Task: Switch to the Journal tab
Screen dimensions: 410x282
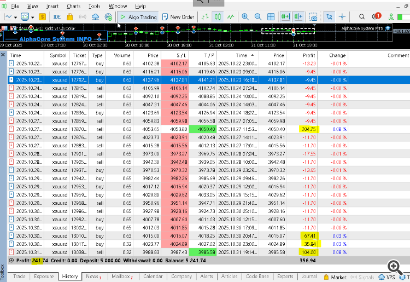Action: (x=309, y=277)
